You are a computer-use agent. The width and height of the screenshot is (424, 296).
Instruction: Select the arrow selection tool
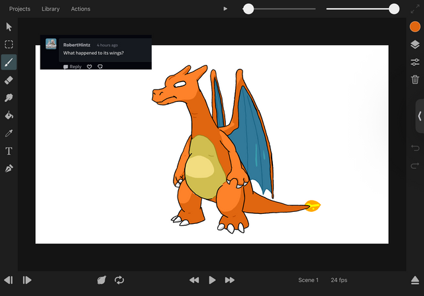click(9, 26)
